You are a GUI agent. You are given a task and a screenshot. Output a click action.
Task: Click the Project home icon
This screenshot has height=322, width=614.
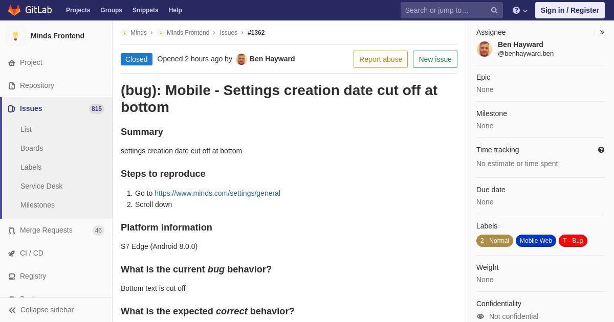pos(12,63)
